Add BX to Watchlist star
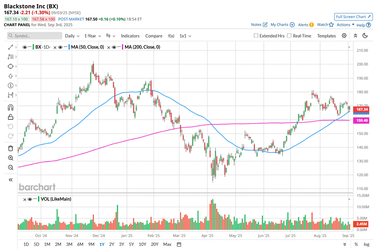The image size is (377, 250). [x=331, y=25]
